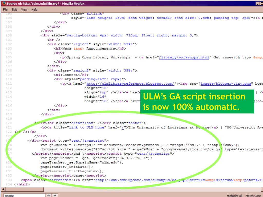The image size is (263, 197).
Task: Find previous match with the up arrow
Action: (48, 195)
